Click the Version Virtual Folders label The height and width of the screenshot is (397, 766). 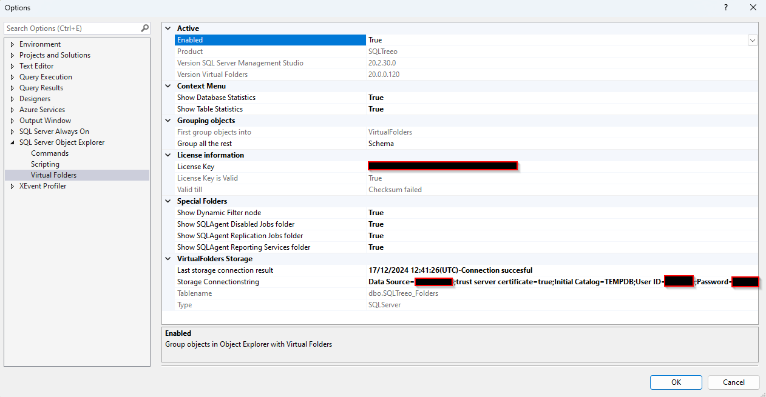212,75
